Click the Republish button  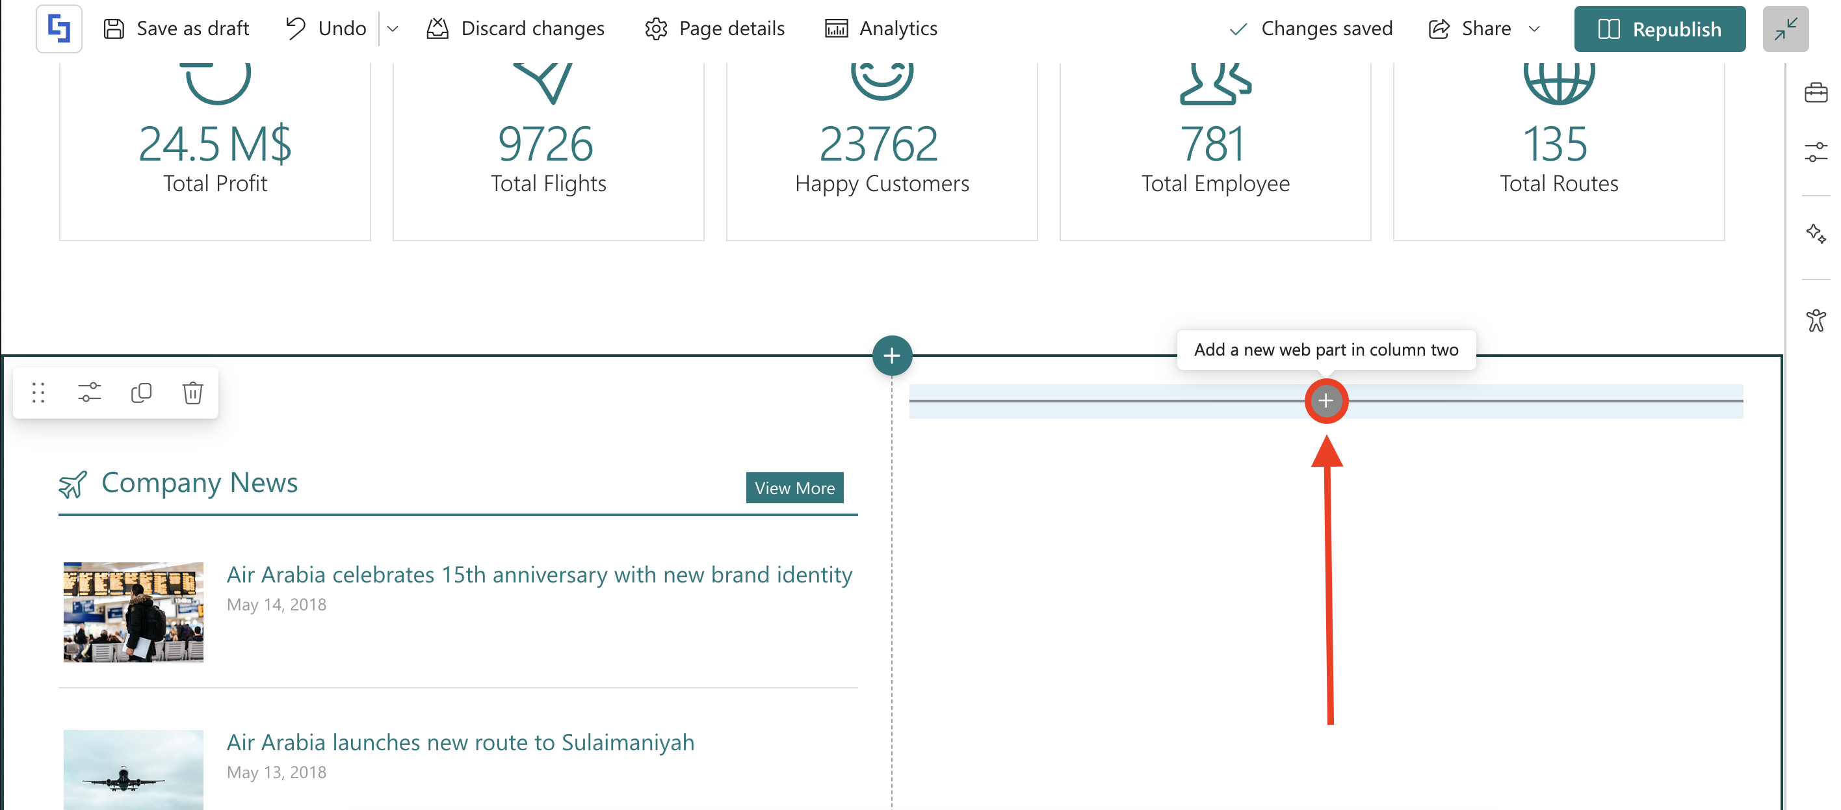(x=1659, y=29)
